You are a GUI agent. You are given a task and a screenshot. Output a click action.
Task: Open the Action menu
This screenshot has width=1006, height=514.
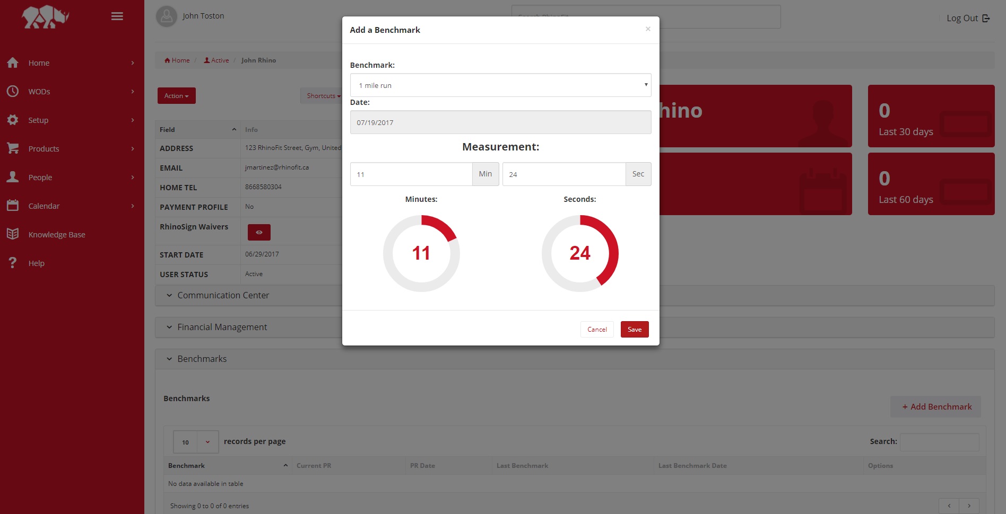tap(176, 96)
